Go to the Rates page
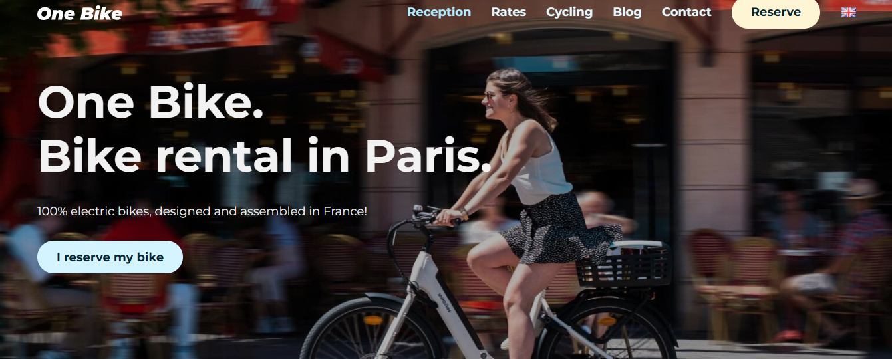Screen dimensions: 892x359 point(509,12)
